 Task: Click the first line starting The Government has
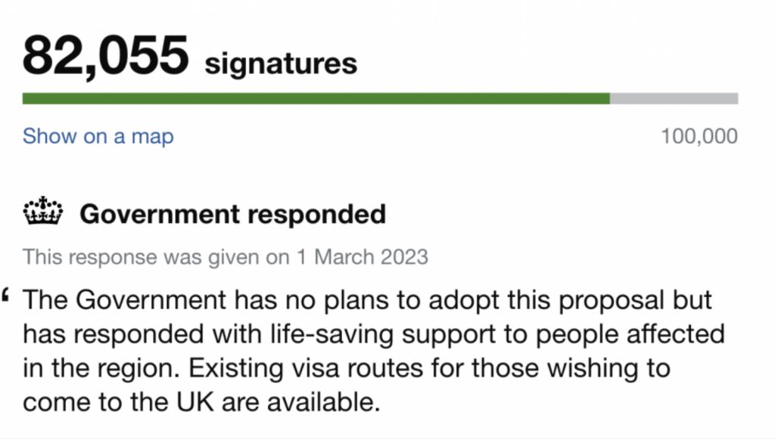367,300
